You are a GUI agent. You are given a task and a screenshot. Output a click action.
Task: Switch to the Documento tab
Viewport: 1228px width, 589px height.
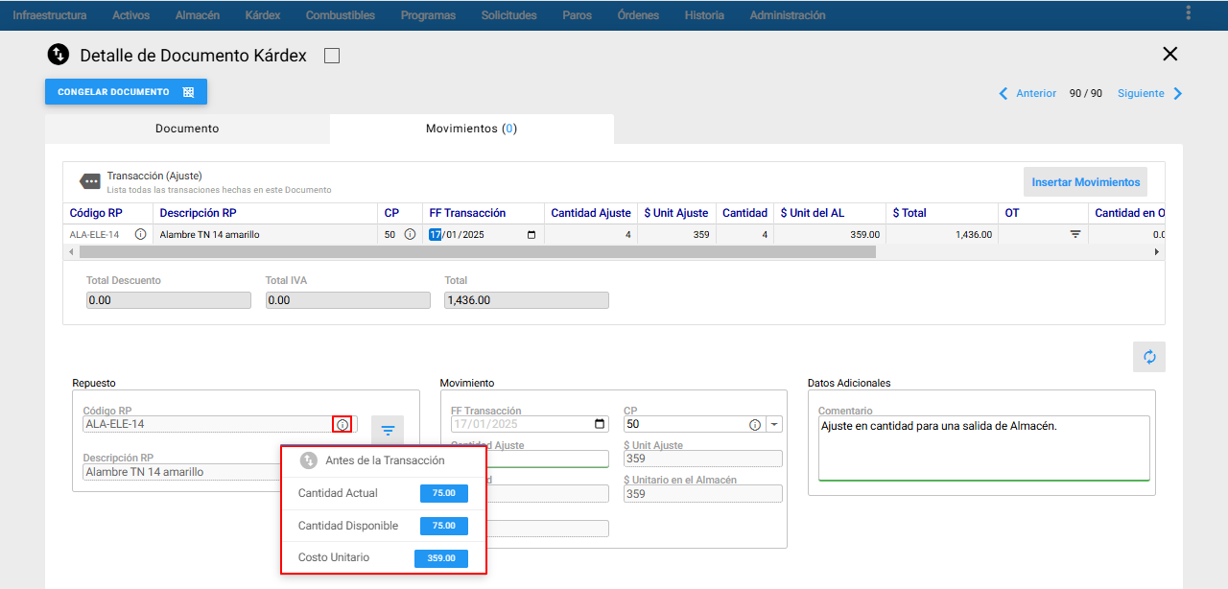[x=187, y=129]
